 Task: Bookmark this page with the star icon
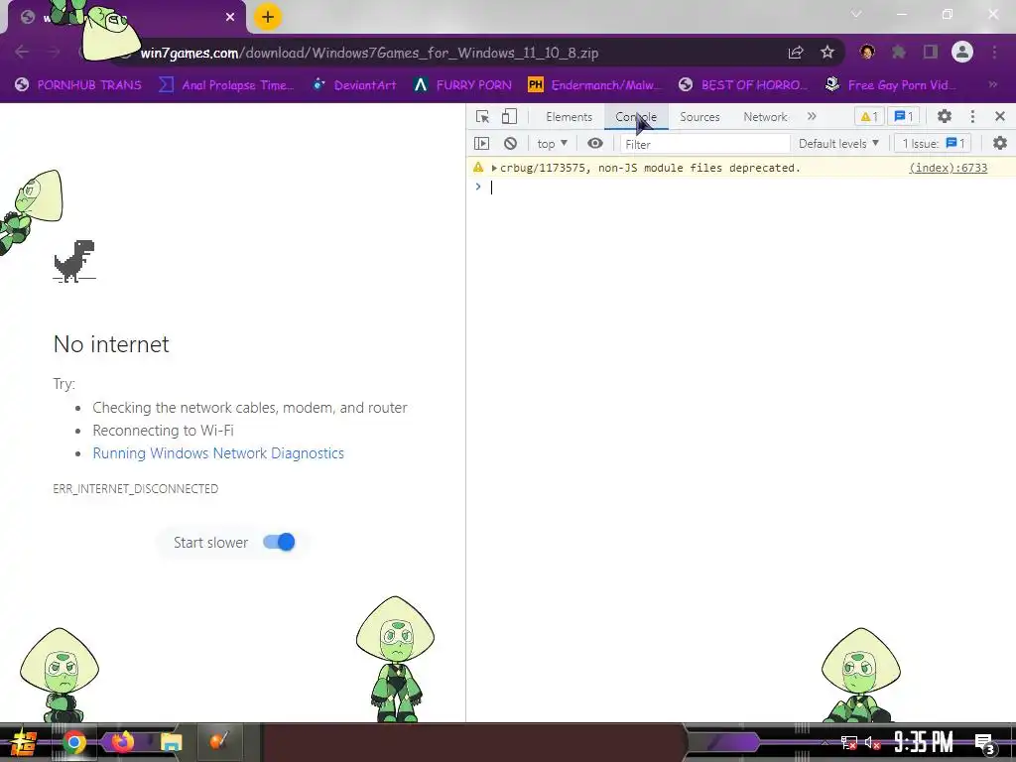[827, 53]
